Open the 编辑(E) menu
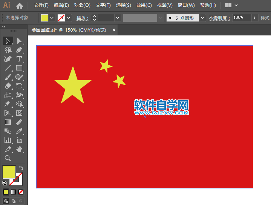The height and width of the screenshot is (205, 271). click(61, 5)
